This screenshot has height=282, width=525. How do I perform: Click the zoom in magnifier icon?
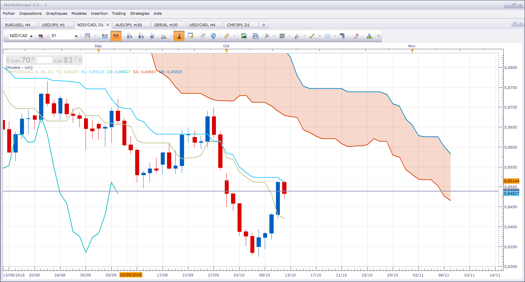[x=129, y=36]
